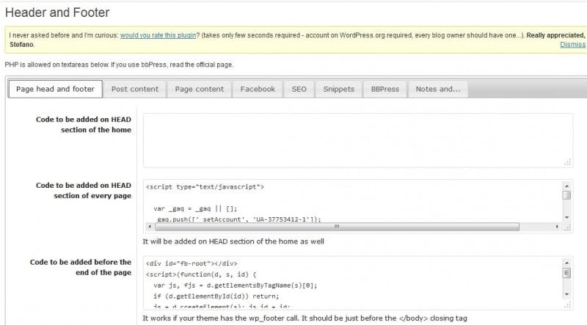Select the Facebook tab
The height and width of the screenshot is (325, 587).
tap(258, 90)
